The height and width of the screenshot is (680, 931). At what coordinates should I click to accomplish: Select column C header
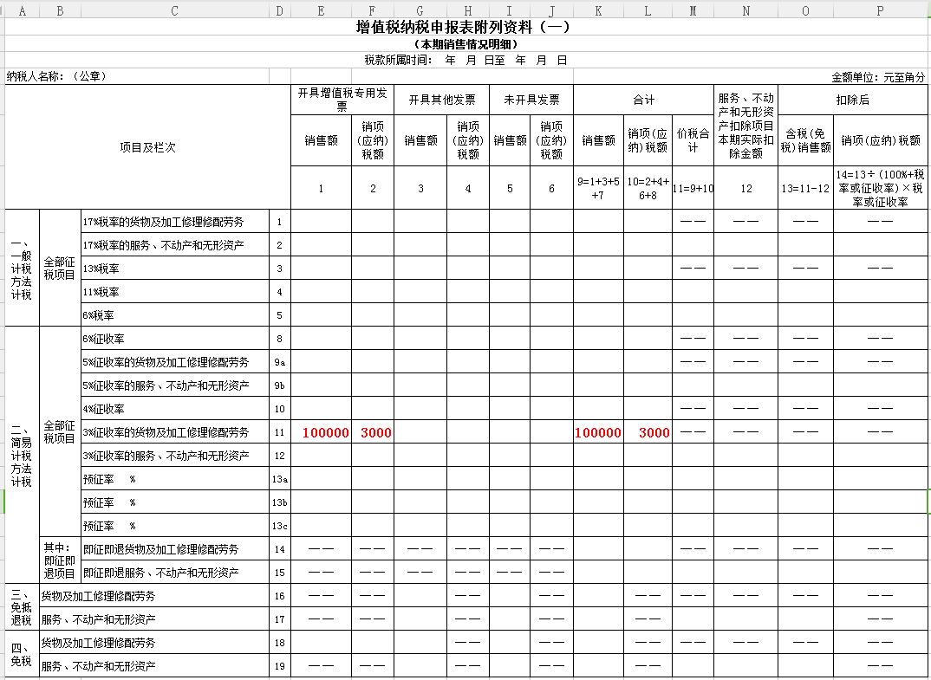tap(174, 10)
